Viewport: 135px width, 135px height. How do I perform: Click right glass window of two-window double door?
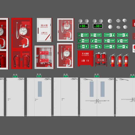(103, 89)
